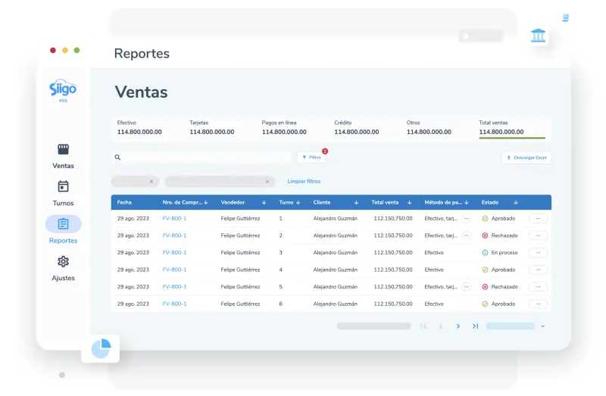Sort the table by Vendedor column
The width and height of the screenshot is (606, 396).
click(264, 202)
